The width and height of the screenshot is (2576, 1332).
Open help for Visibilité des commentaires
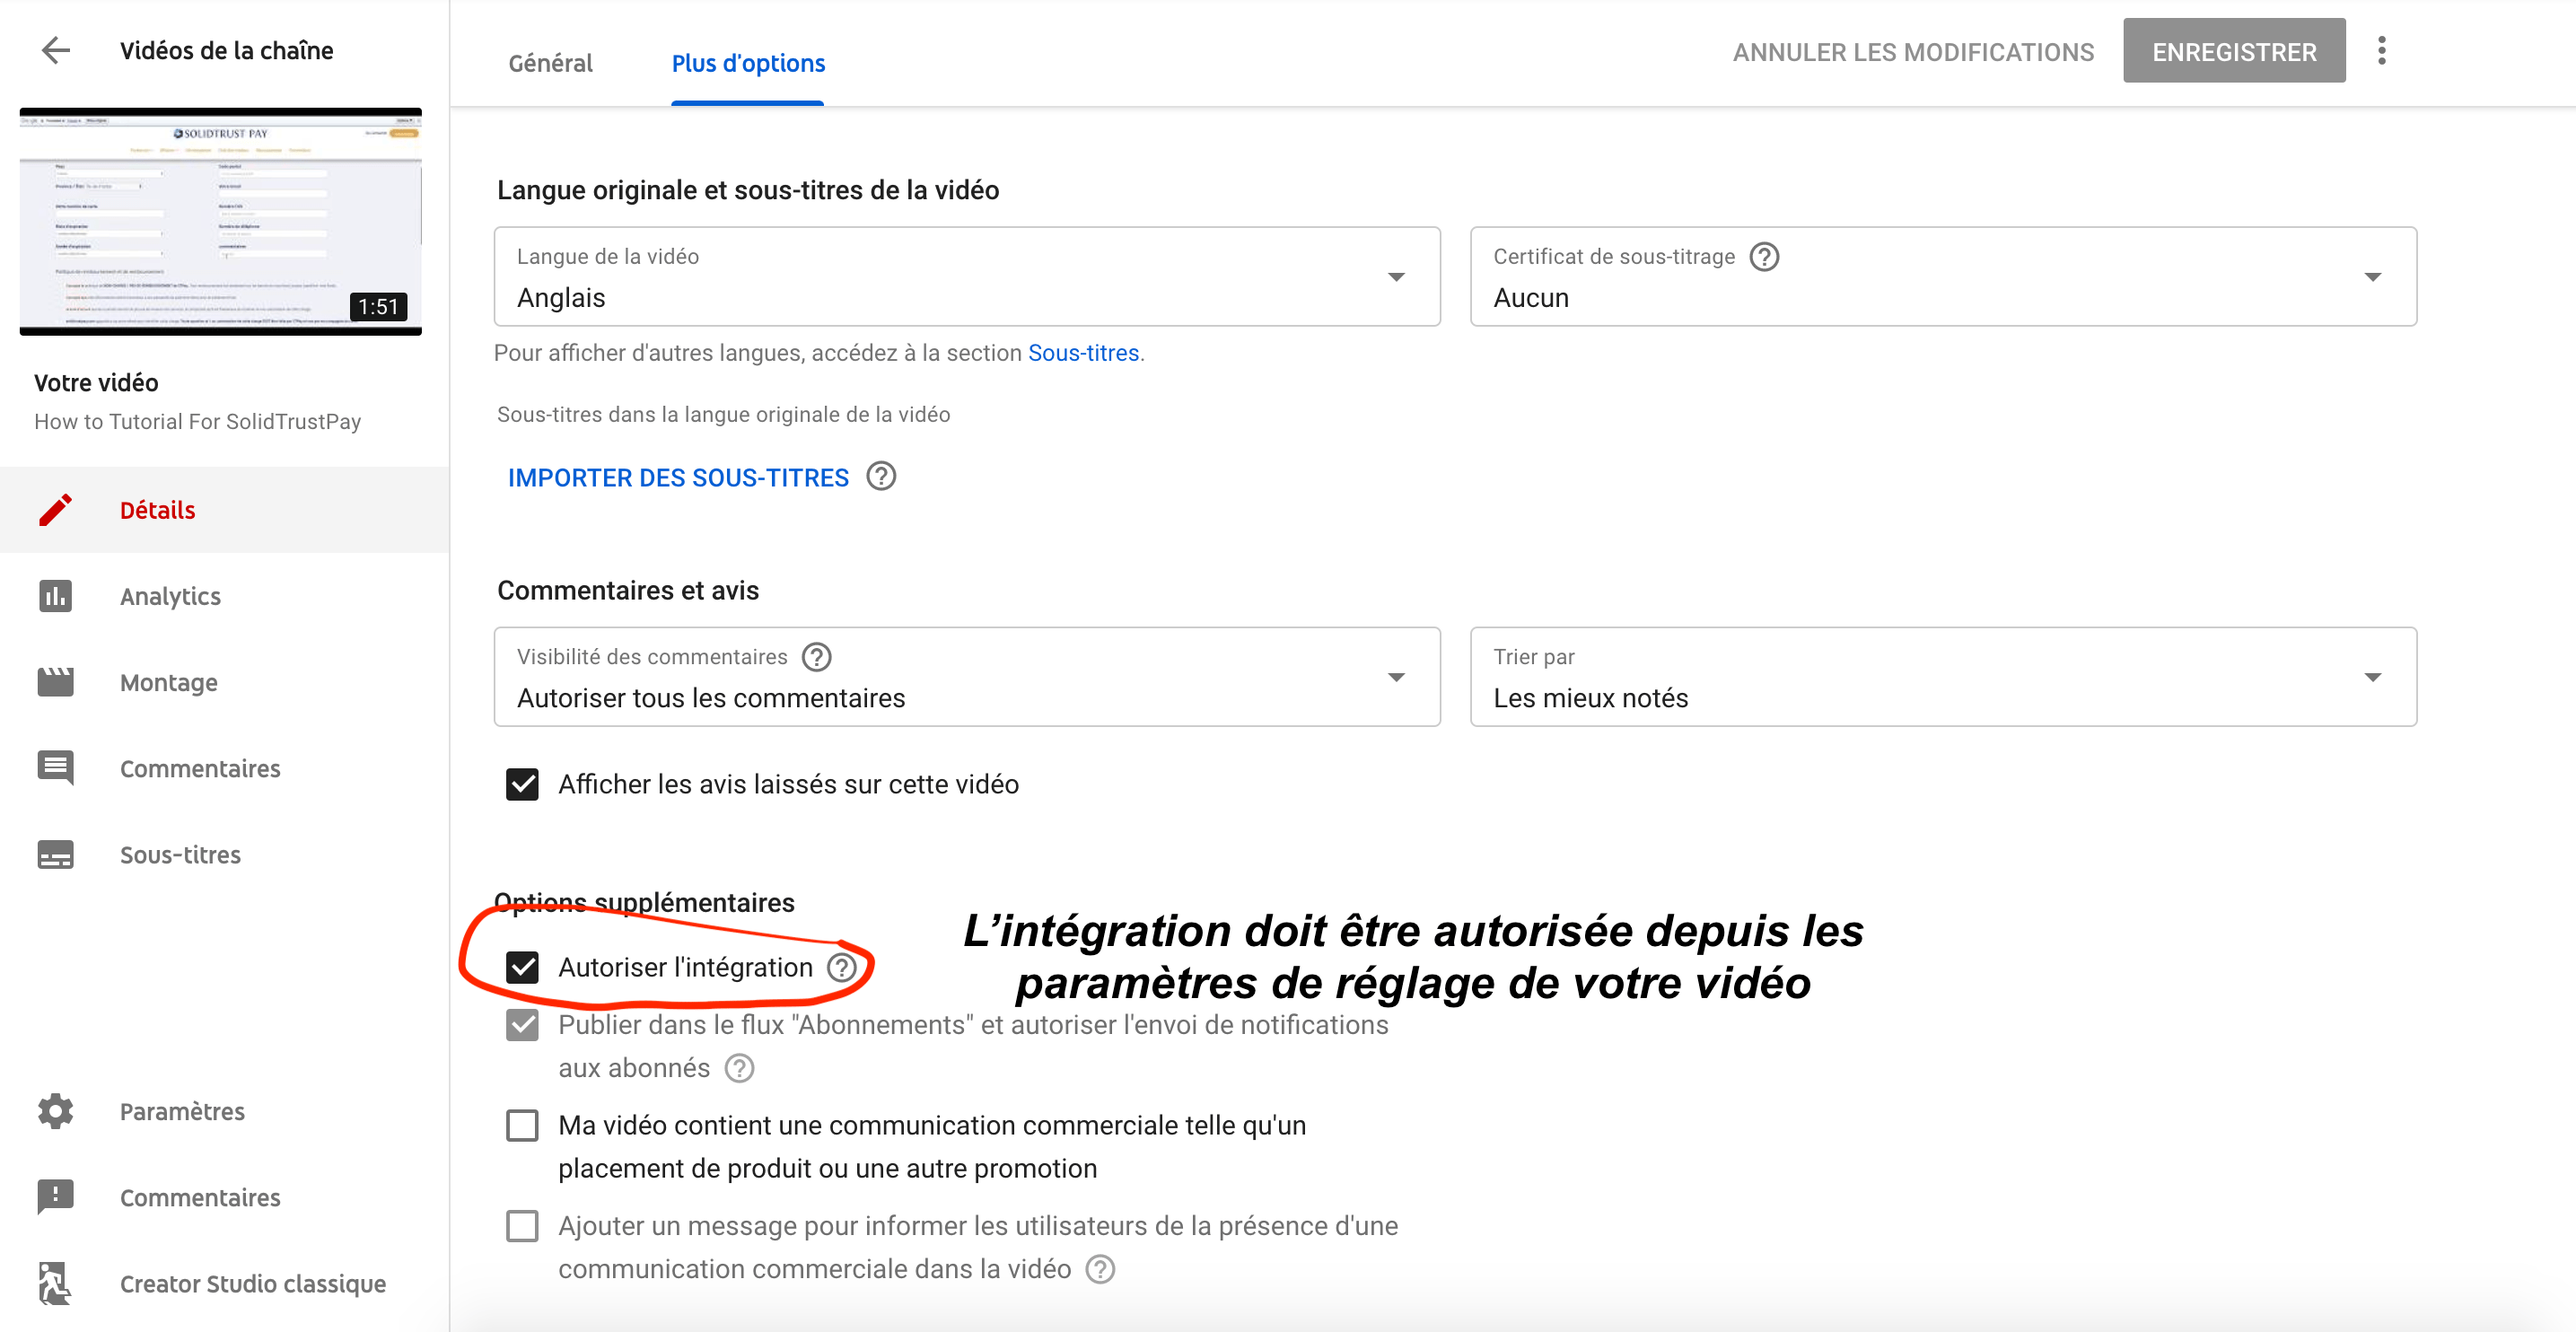pyautogui.click(x=817, y=657)
